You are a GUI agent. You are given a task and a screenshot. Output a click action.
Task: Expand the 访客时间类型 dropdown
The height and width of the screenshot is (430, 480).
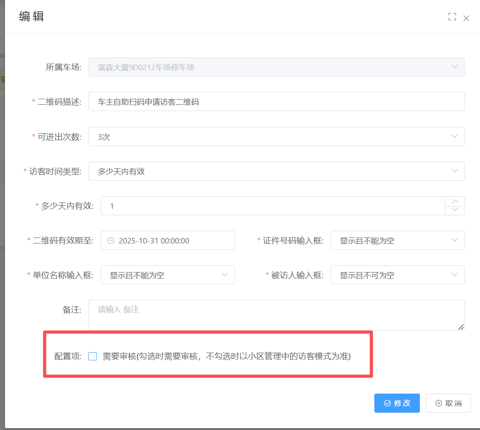tap(276, 171)
